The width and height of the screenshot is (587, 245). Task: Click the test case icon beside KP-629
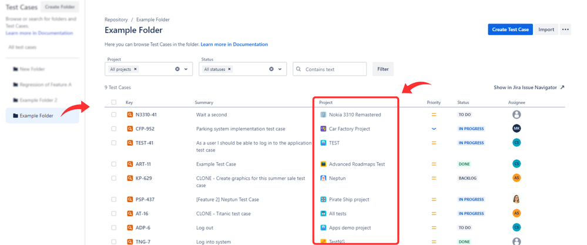[130, 178]
